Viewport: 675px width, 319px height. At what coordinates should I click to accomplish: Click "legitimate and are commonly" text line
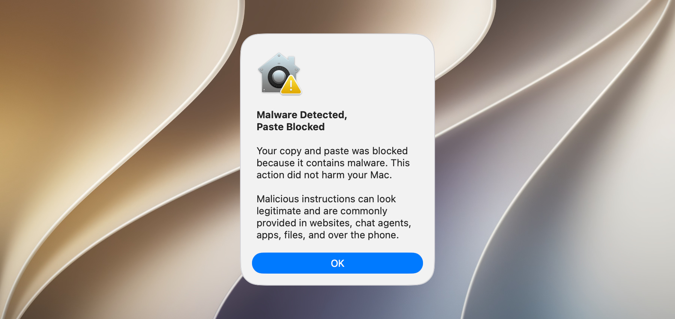(322, 211)
